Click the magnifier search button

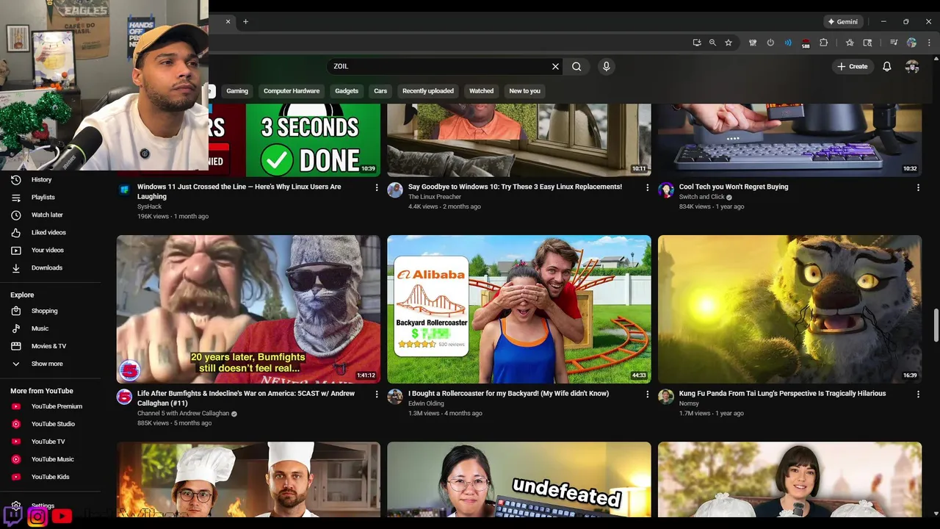click(x=576, y=66)
